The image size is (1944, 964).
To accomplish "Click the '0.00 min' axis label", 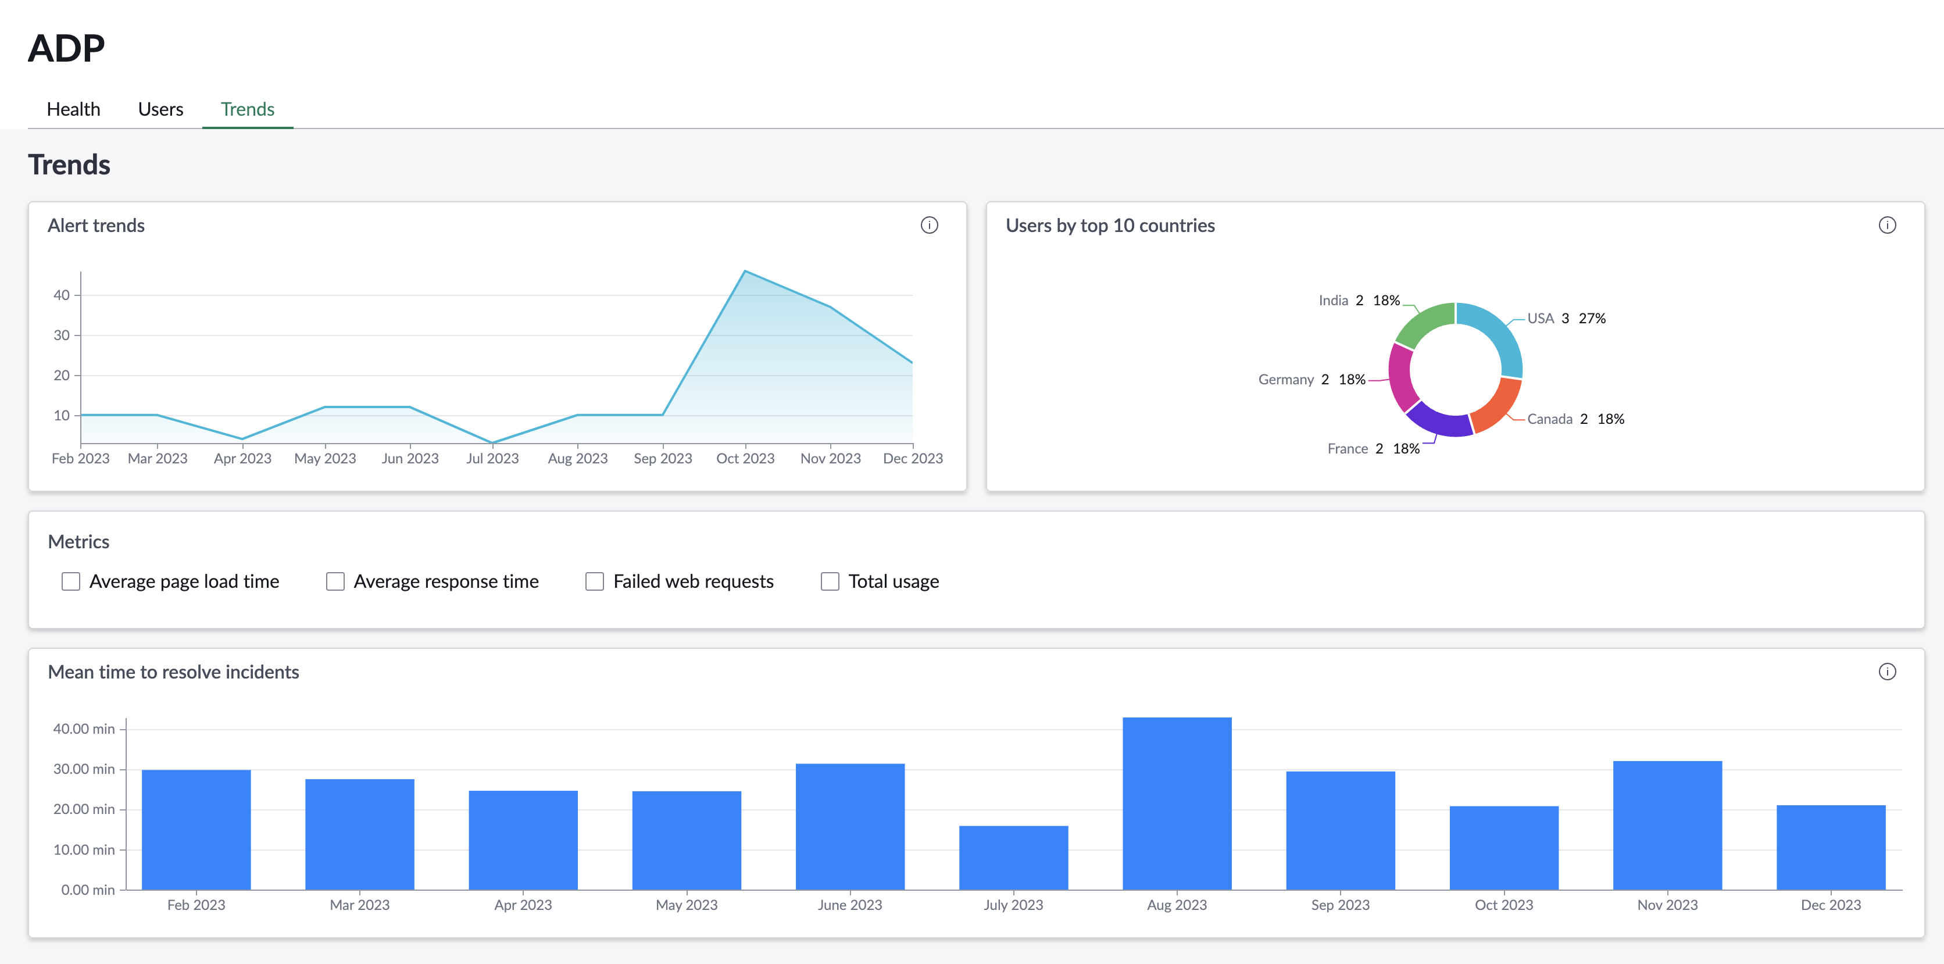I will click(88, 890).
